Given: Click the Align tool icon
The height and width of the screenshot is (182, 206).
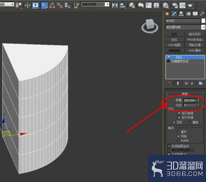Looking at the screenshot, I should [x=123, y=5].
